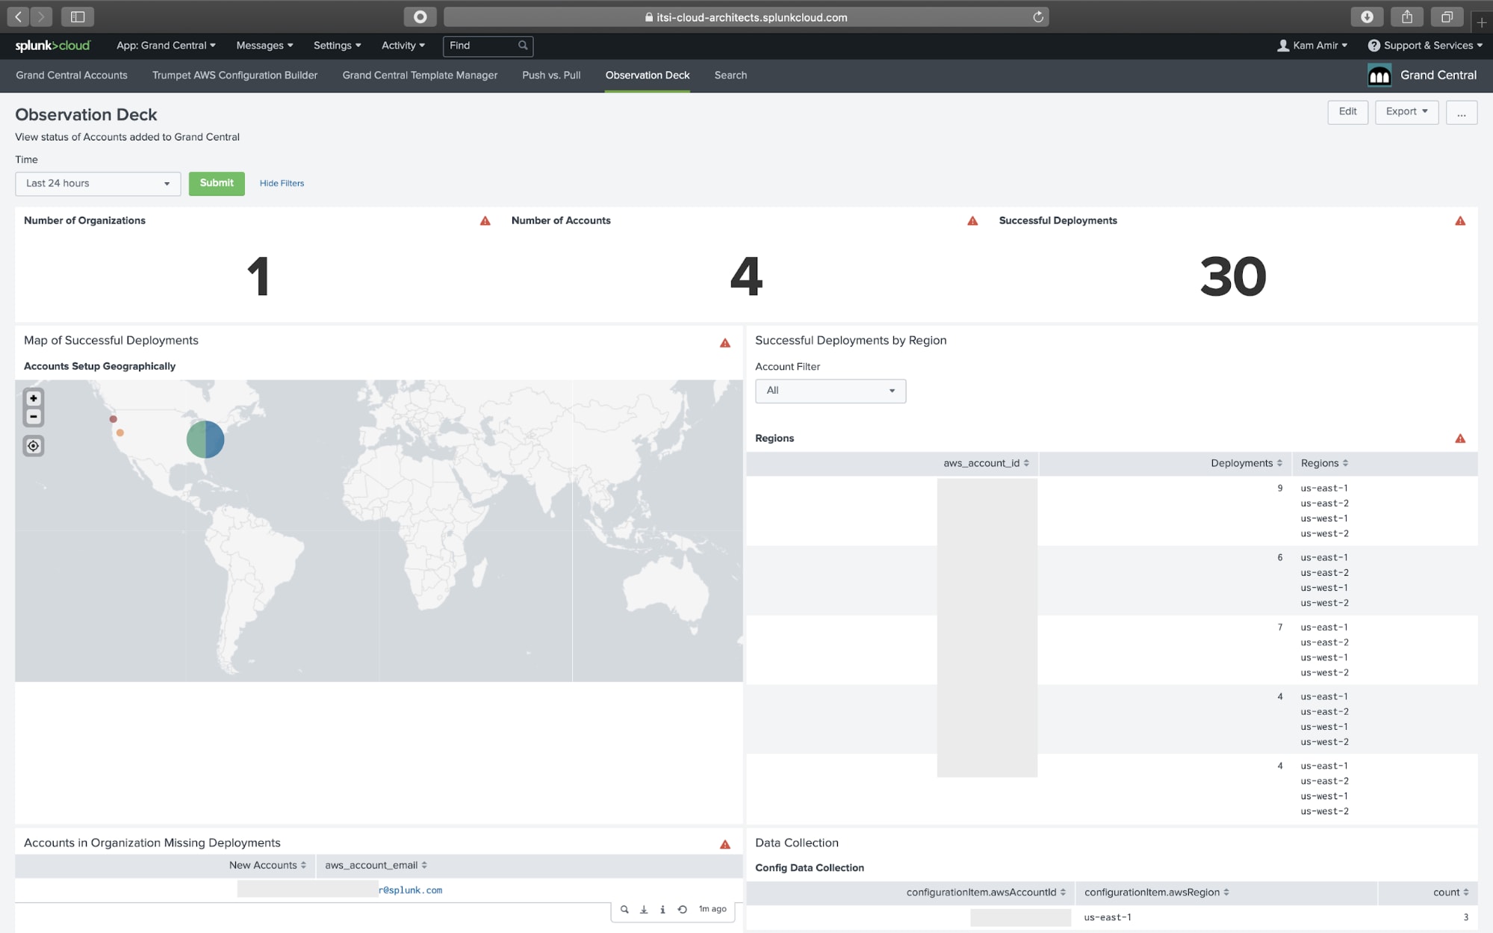Select the Observation Deck tab
The width and height of the screenshot is (1493, 933).
tap(648, 75)
